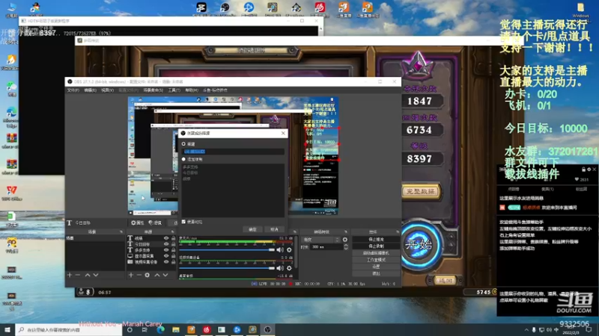The image size is (599, 336).
Task: Select the 添加现有 radio button in the dialog
Action: [x=183, y=159]
